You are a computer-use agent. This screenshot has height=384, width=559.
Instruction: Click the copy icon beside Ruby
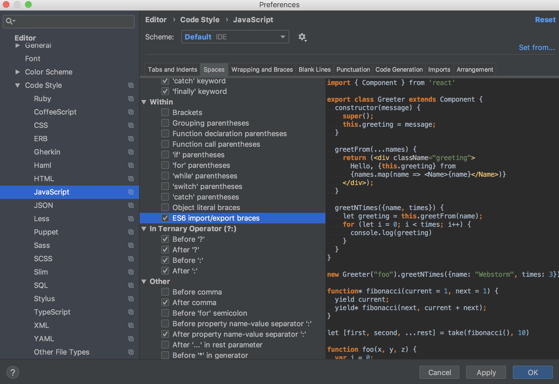(x=131, y=99)
